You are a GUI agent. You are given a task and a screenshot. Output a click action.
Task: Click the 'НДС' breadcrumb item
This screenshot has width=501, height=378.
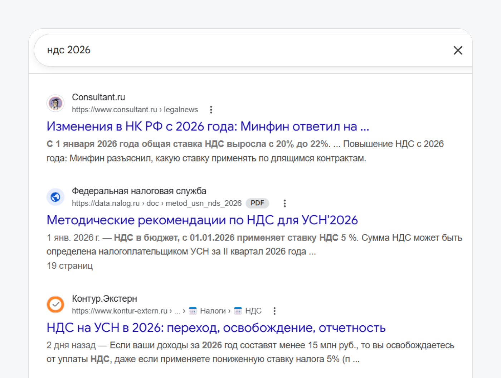pos(253,311)
